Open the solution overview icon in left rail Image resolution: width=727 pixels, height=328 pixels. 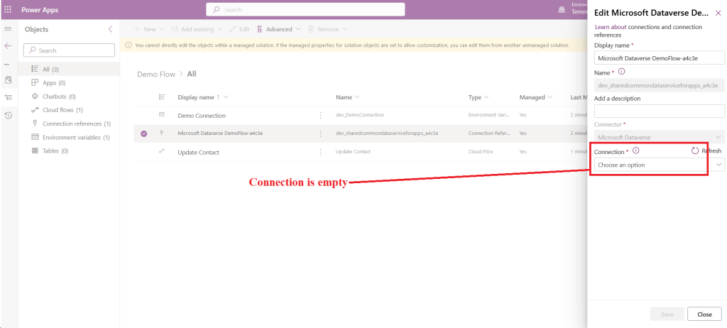[8, 80]
